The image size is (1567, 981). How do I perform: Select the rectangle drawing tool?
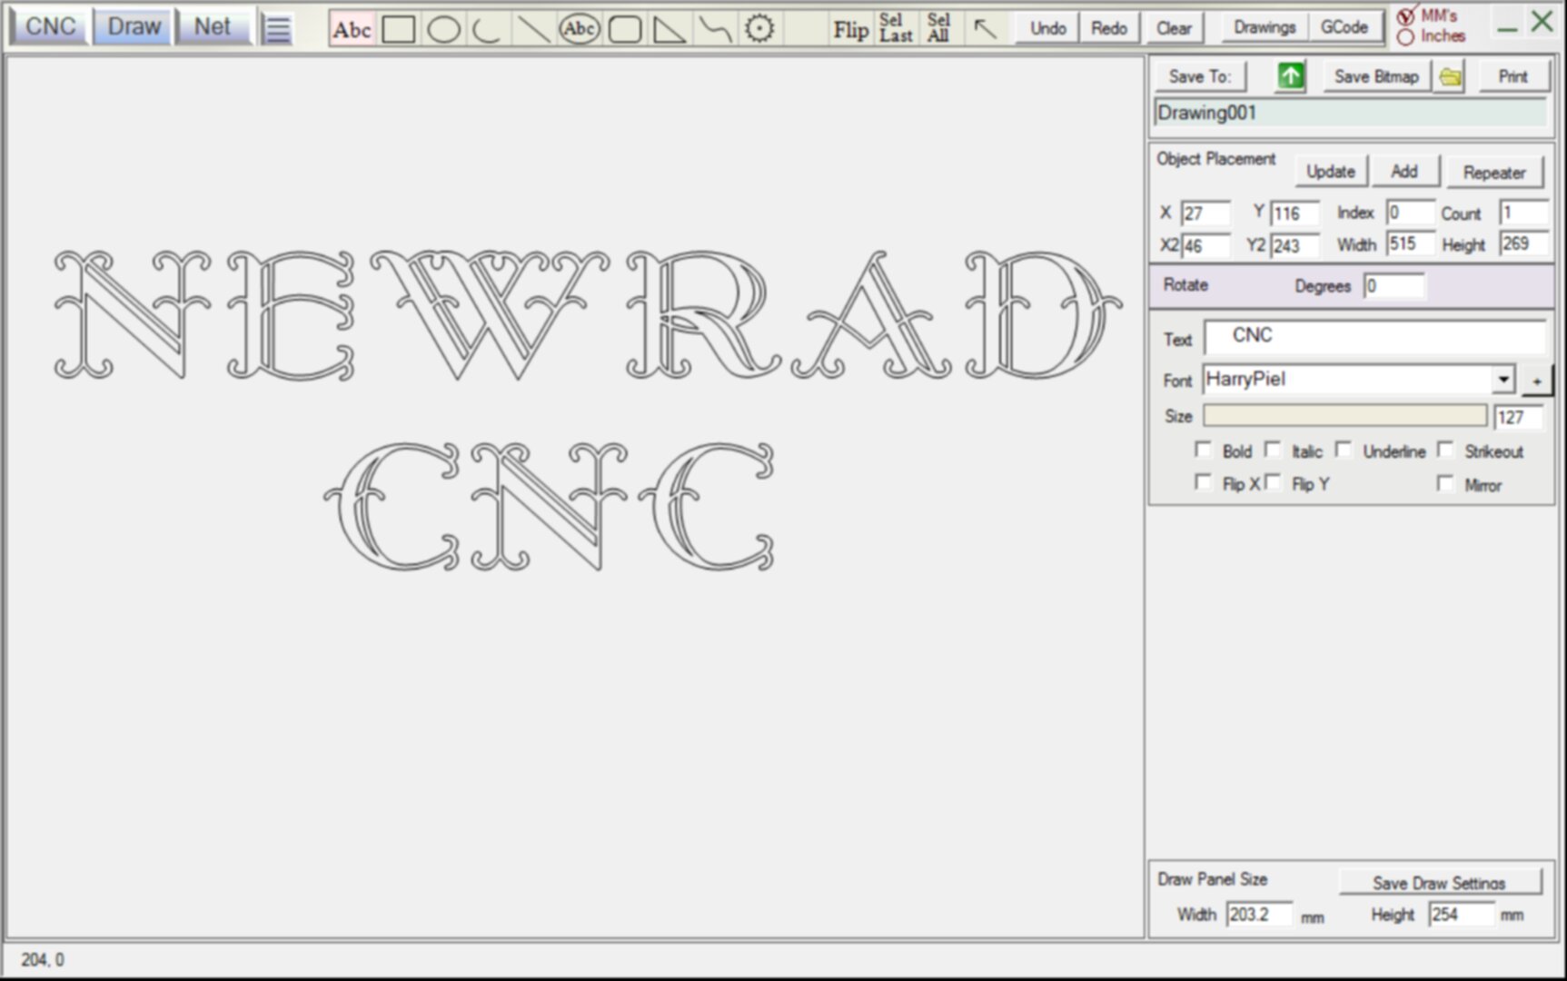point(399,30)
